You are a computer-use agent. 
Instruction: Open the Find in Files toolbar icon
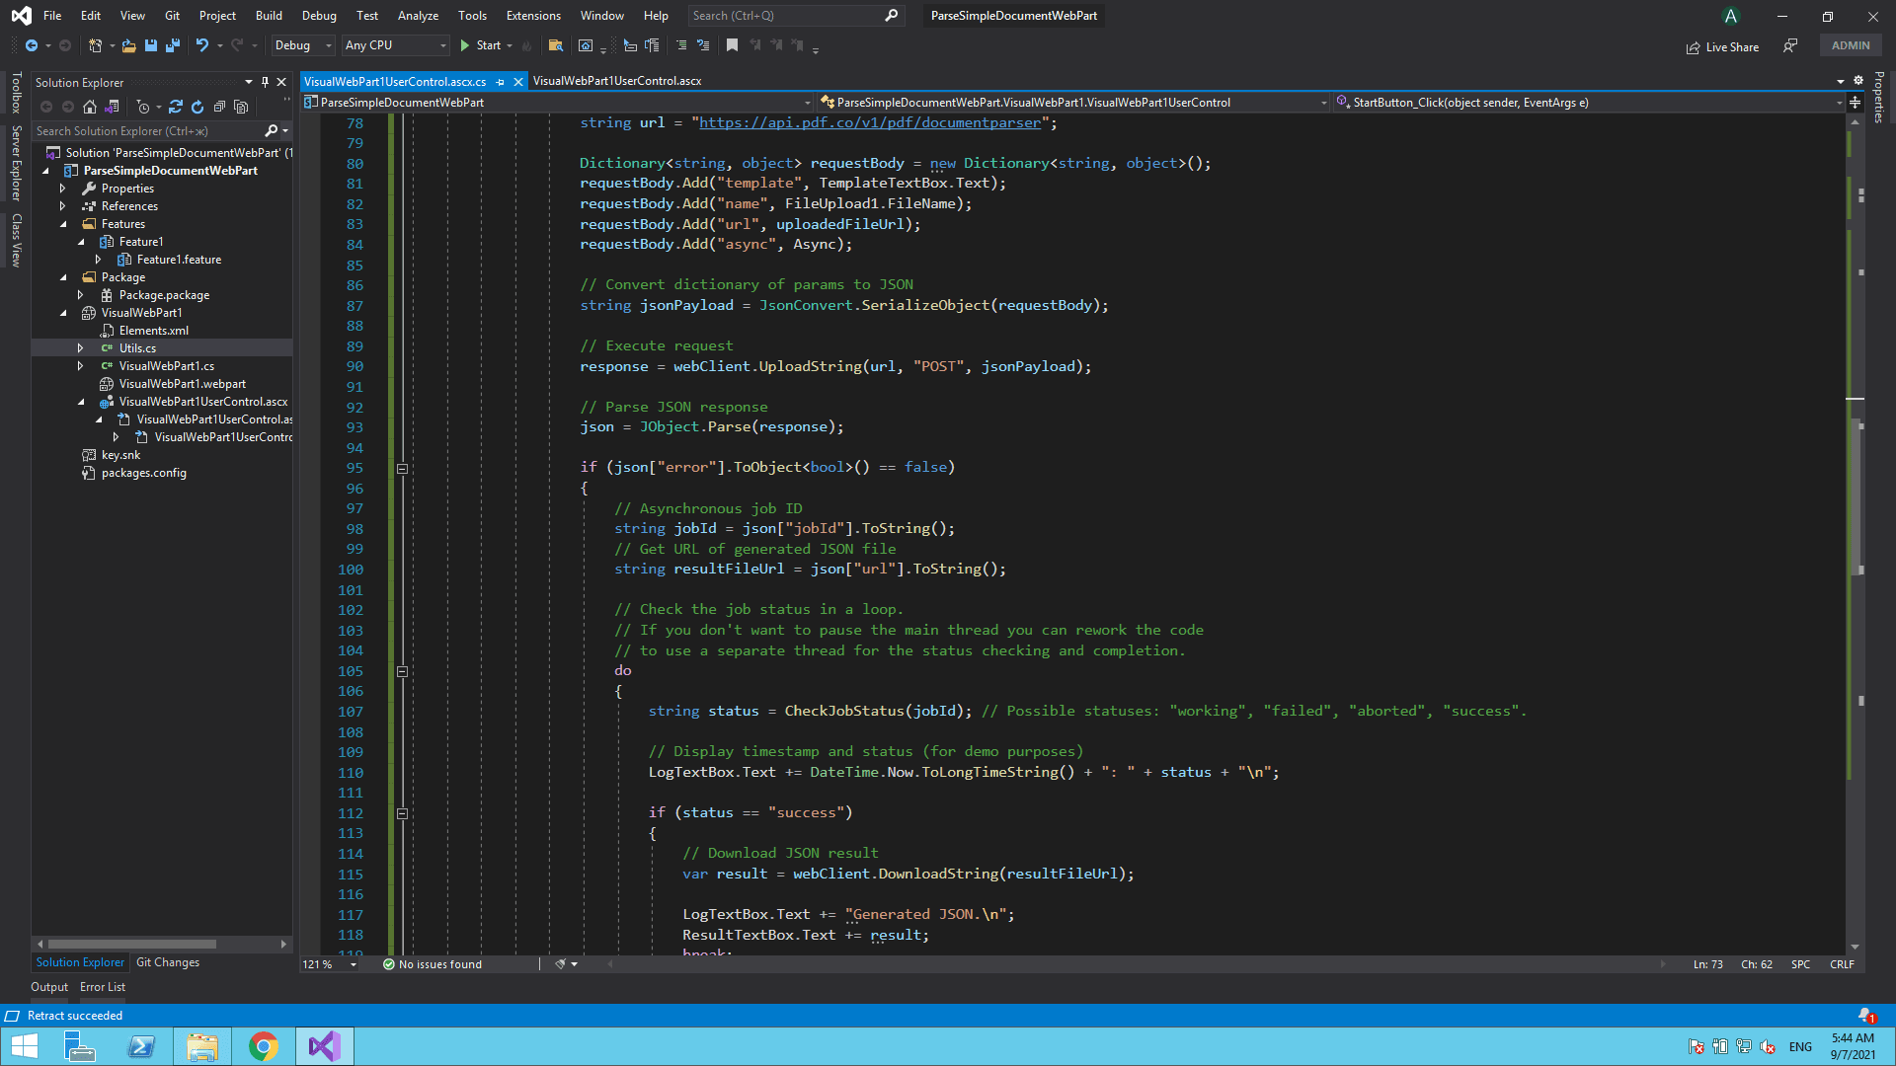556,45
